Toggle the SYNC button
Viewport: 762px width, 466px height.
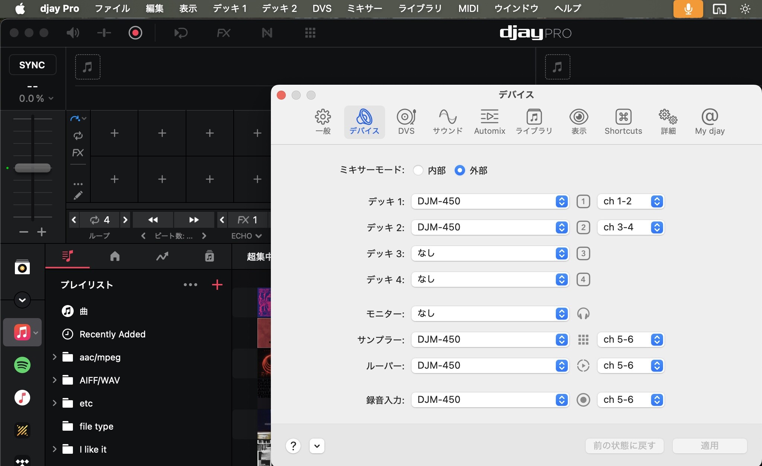pyautogui.click(x=32, y=65)
